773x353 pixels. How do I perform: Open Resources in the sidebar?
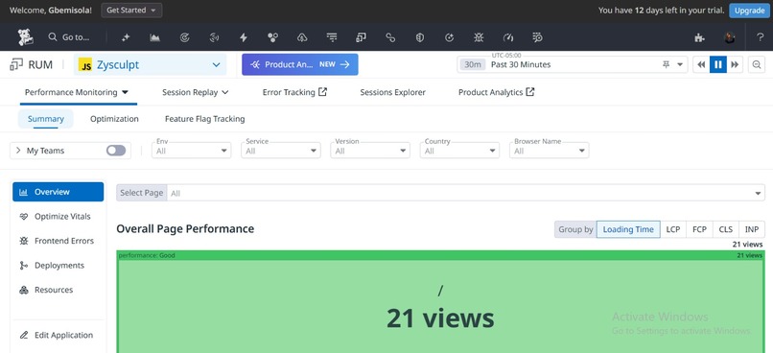point(59,290)
